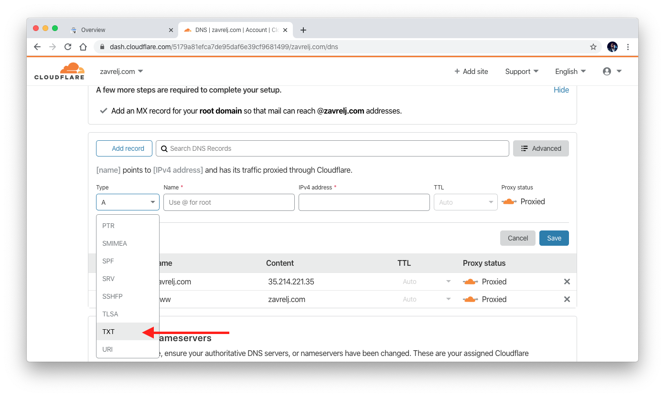Open Chrome's three-dot menu
665x397 pixels.
coord(628,47)
